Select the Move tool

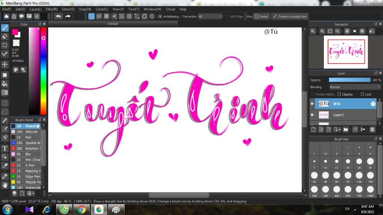(x=4, y=64)
